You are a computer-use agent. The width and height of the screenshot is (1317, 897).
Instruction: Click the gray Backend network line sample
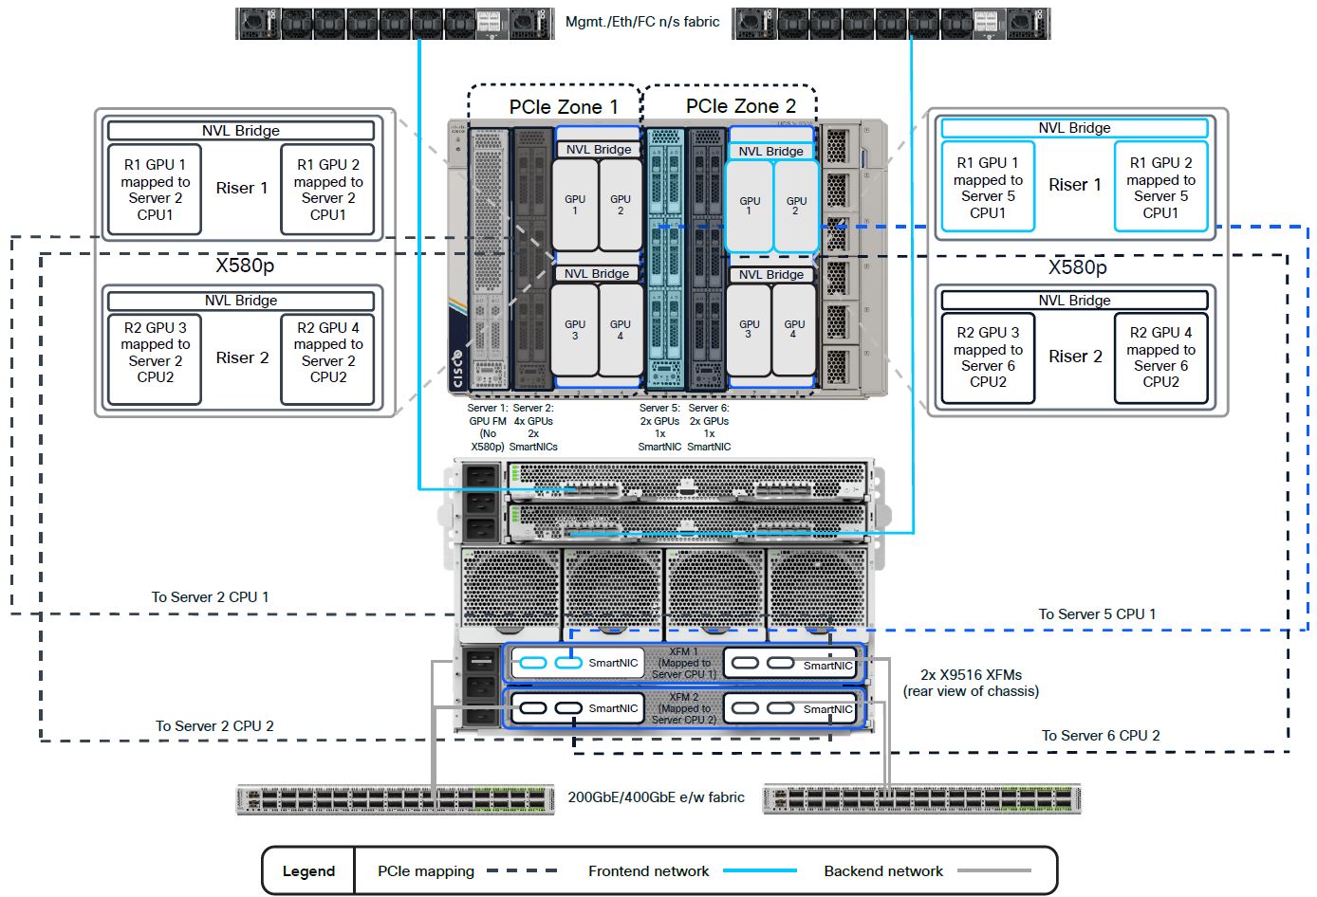(993, 871)
